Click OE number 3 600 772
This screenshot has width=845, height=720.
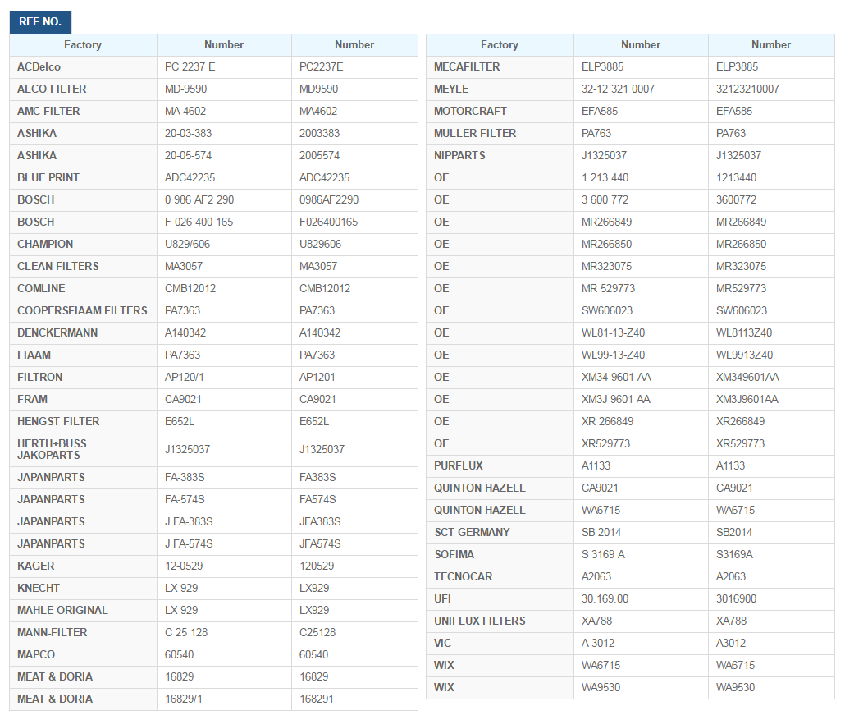[x=605, y=199]
